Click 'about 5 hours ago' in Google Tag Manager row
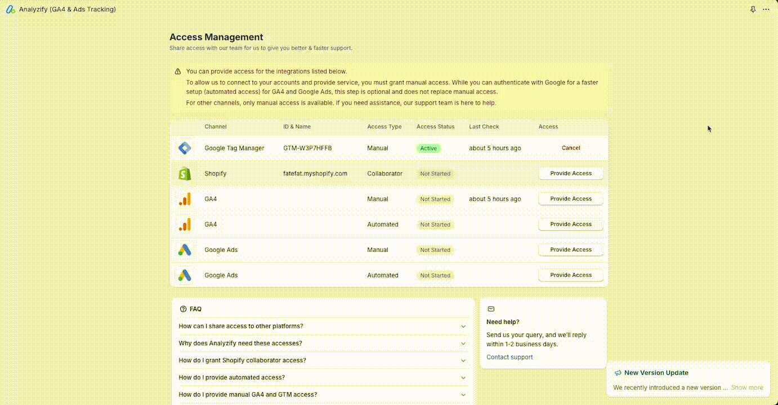The width and height of the screenshot is (778, 405). pos(495,148)
